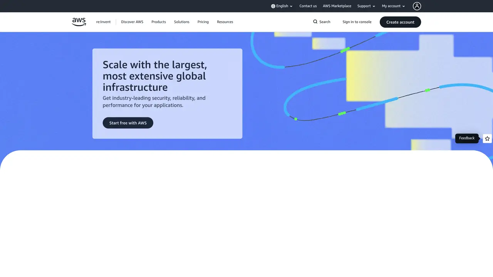The height and width of the screenshot is (277, 493).
Task: Expand the My account dropdown
Action: pos(394,6)
